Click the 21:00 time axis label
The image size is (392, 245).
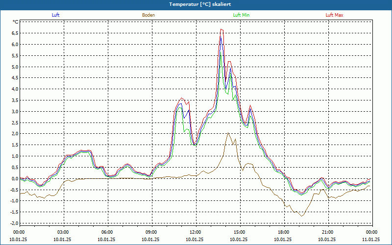[x=328, y=232]
